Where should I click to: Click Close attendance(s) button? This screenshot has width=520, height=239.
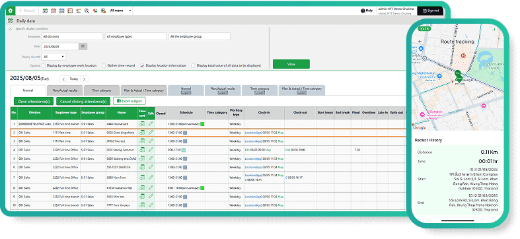click(34, 102)
